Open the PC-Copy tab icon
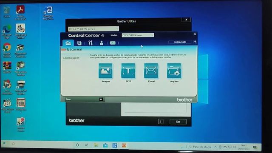This screenshot has width=272, height=153. point(79,43)
